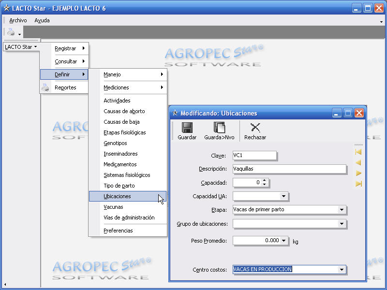
Task: Decrease Capacidad with down spinner arrow
Action: [264, 184]
